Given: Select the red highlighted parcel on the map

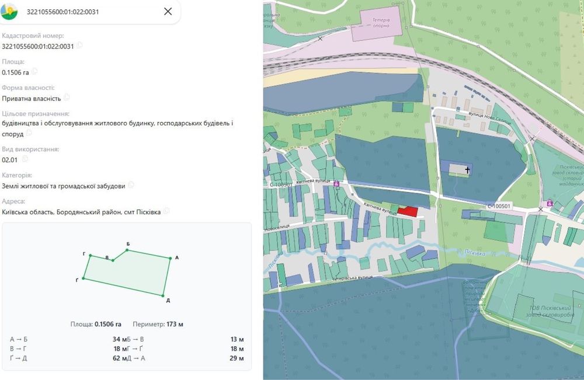Looking at the screenshot, I should (x=408, y=212).
